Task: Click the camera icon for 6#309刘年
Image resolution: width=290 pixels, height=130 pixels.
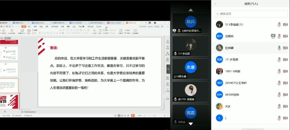Action: pos(285,95)
